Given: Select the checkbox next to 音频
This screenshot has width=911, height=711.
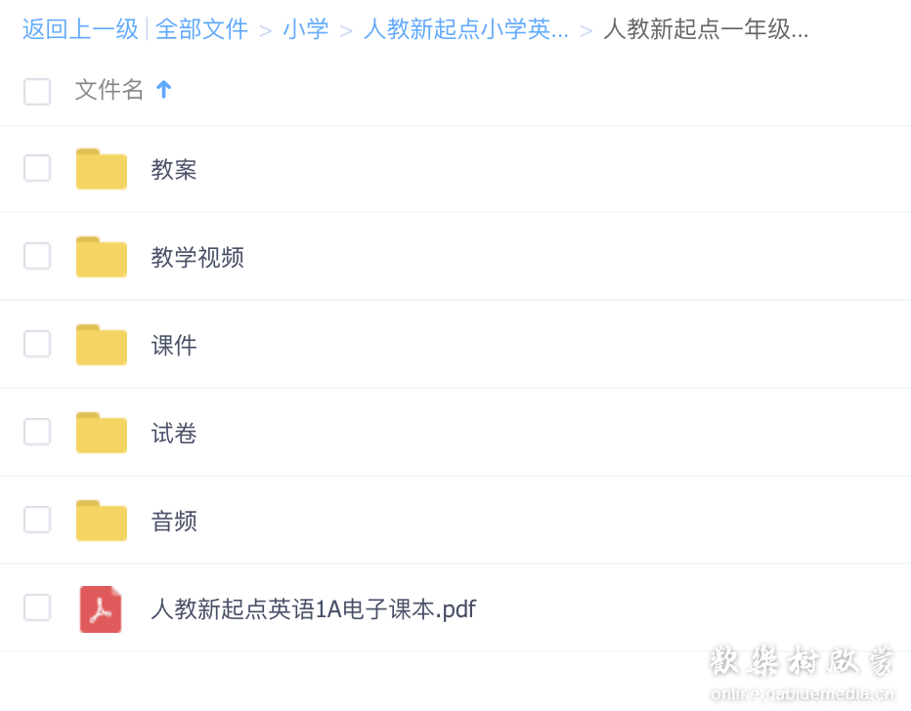Looking at the screenshot, I should pyautogui.click(x=37, y=520).
